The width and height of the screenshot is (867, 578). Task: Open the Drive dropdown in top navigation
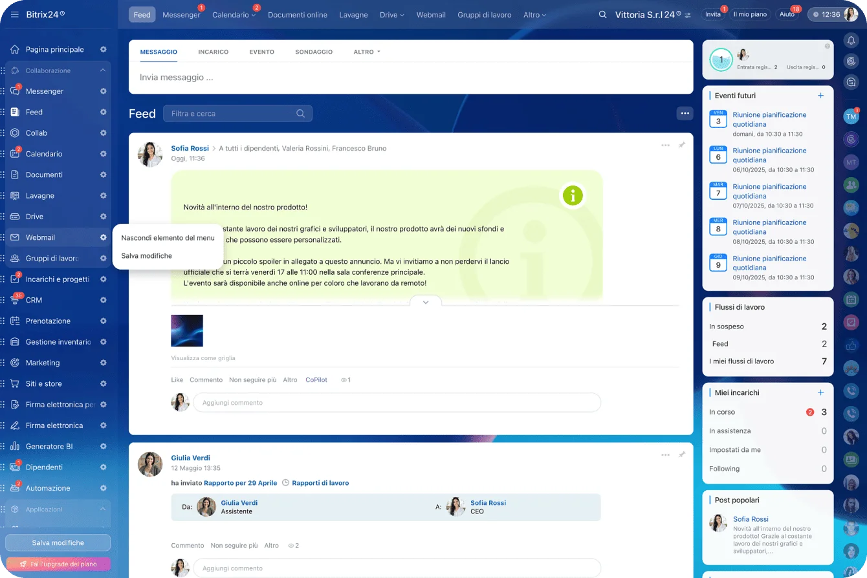(391, 14)
